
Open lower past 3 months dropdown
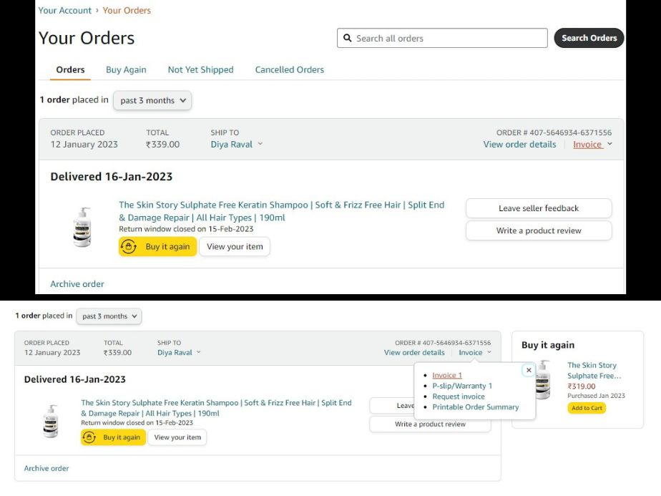click(x=109, y=316)
